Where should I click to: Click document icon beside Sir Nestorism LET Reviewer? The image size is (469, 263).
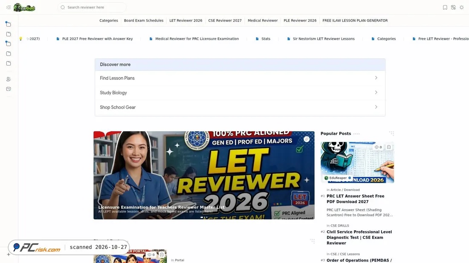(288, 39)
